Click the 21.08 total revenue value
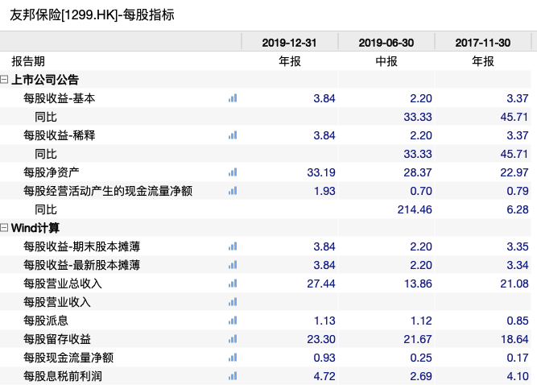537x385 pixels. 514,284
